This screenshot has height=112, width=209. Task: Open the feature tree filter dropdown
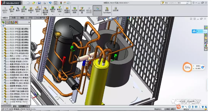click(4, 26)
